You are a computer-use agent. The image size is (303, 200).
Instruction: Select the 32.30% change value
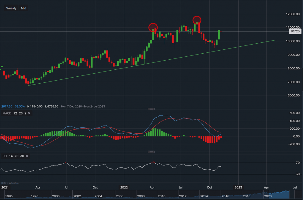(19, 106)
